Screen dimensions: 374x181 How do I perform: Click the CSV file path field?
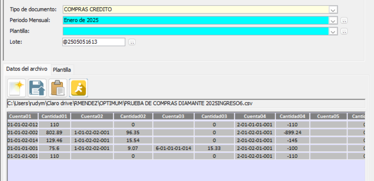(185, 103)
